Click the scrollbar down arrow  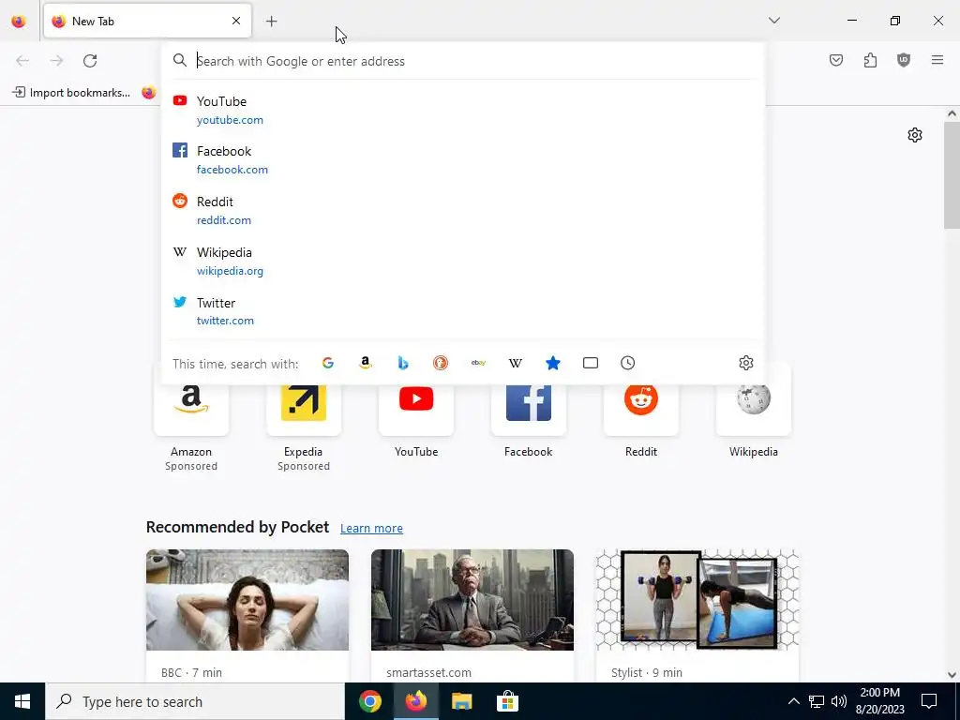(x=952, y=675)
